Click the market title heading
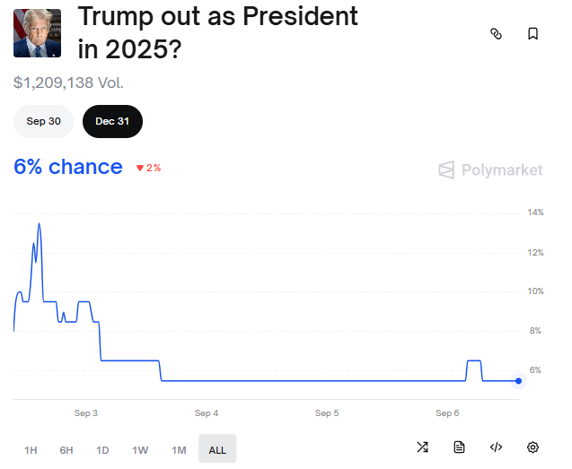The image size is (572, 469). pos(217,32)
